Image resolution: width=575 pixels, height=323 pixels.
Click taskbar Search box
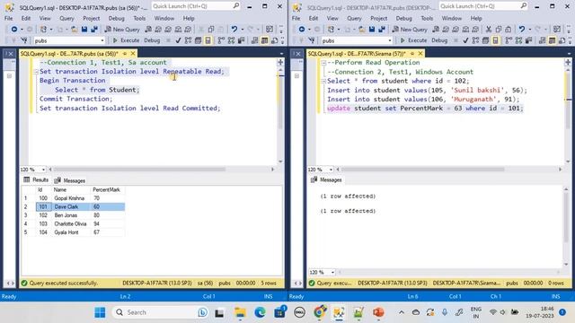coord(160,312)
